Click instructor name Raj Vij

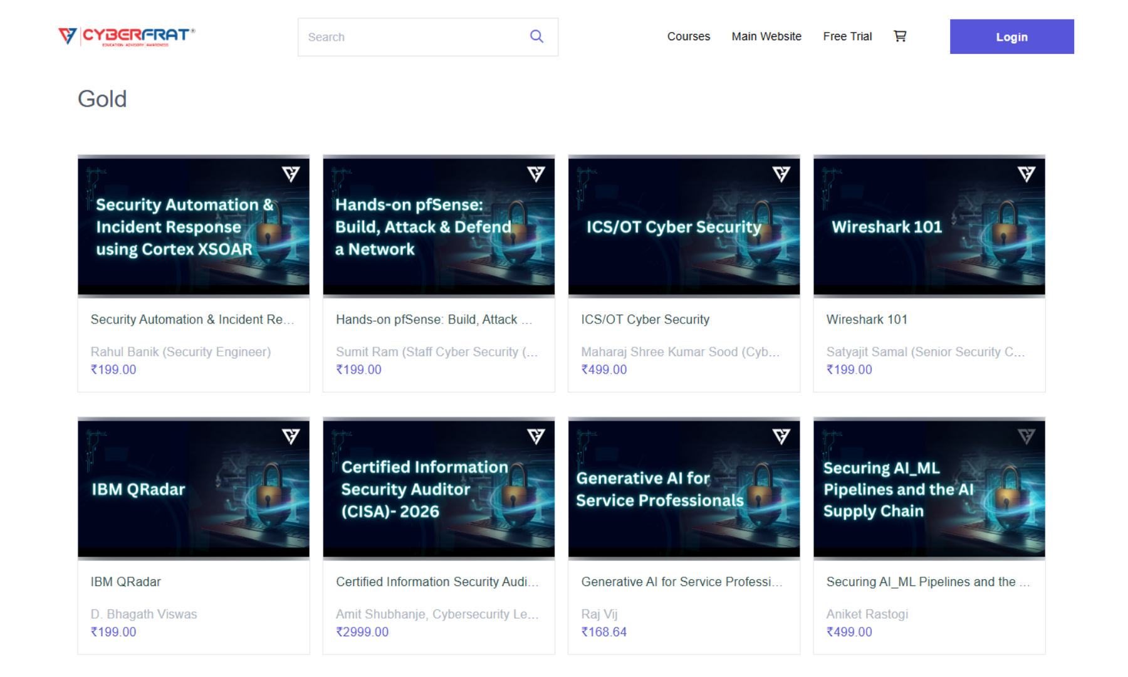pyautogui.click(x=599, y=614)
